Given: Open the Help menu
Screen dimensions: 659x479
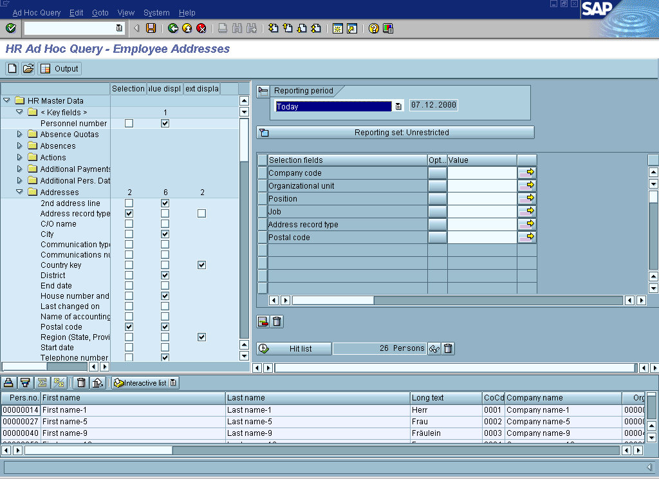Looking at the screenshot, I should point(187,13).
